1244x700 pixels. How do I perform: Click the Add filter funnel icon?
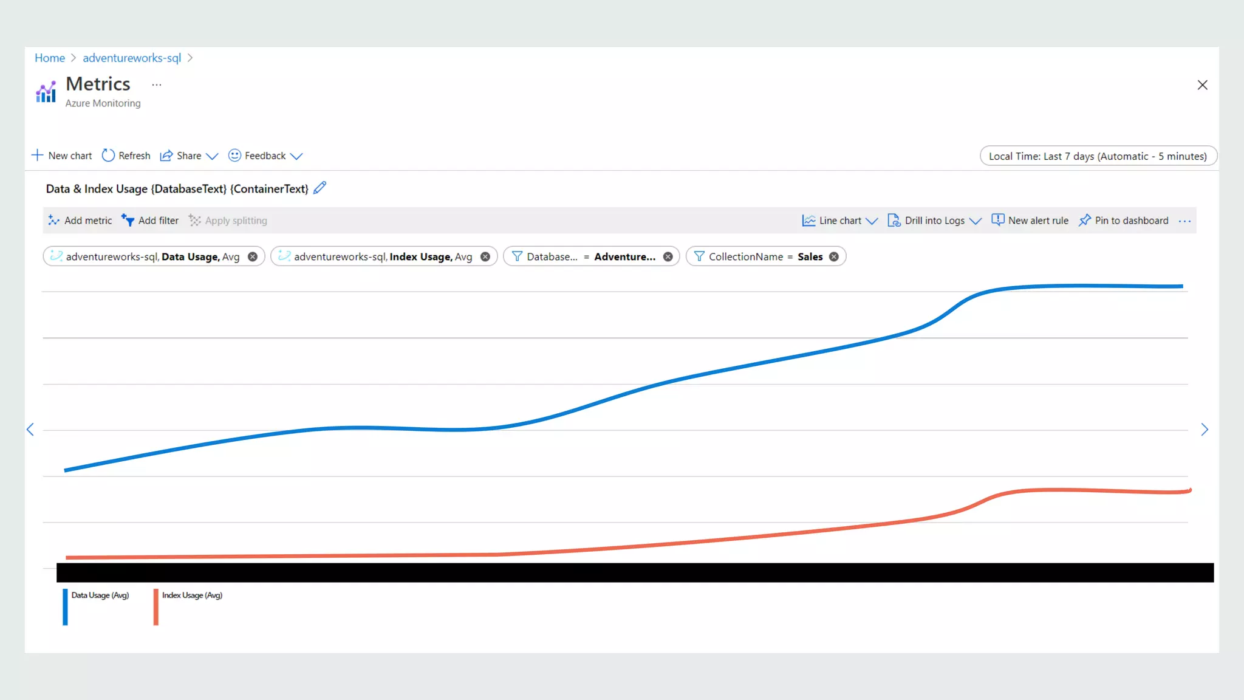pos(128,220)
